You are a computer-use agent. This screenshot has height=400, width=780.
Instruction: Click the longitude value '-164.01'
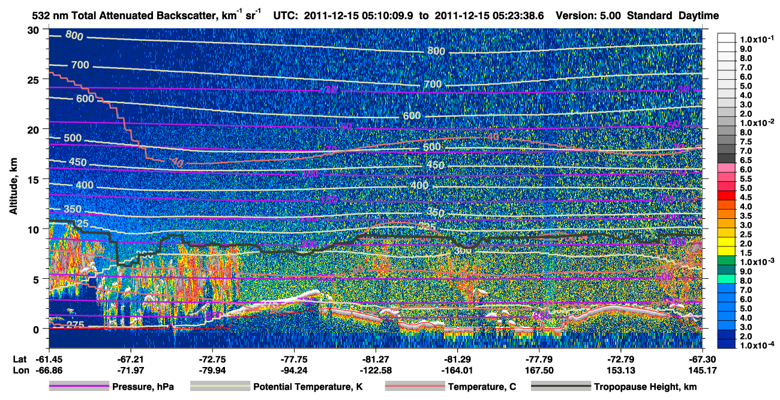click(x=458, y=370)
